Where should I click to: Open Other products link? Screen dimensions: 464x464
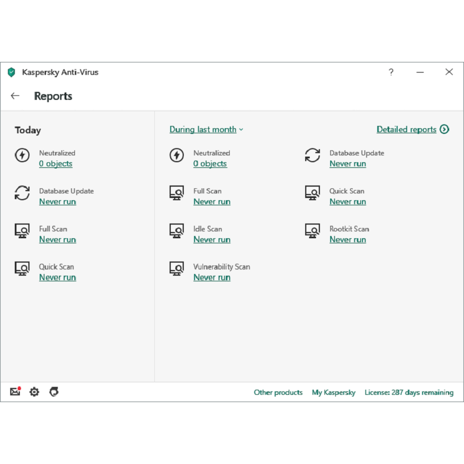[x=278, y=393]
